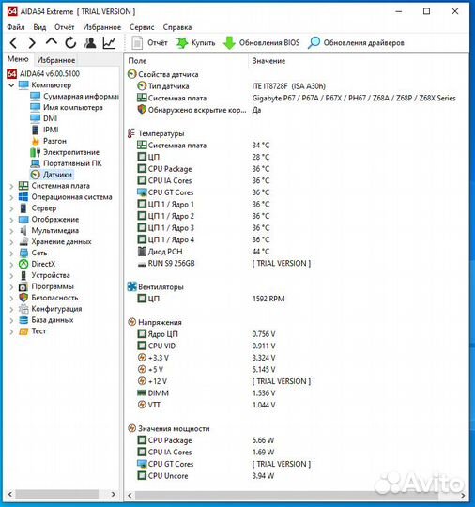Open the Справка menu
This screenshot has width=475, height=507.
pyautogui.click(x=177, y=27)
